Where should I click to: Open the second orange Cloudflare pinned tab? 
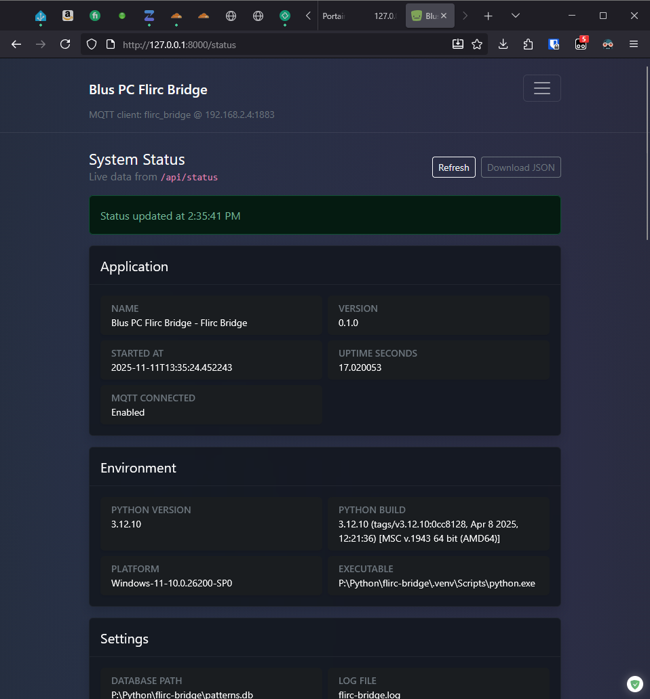[x=204, y=16]
